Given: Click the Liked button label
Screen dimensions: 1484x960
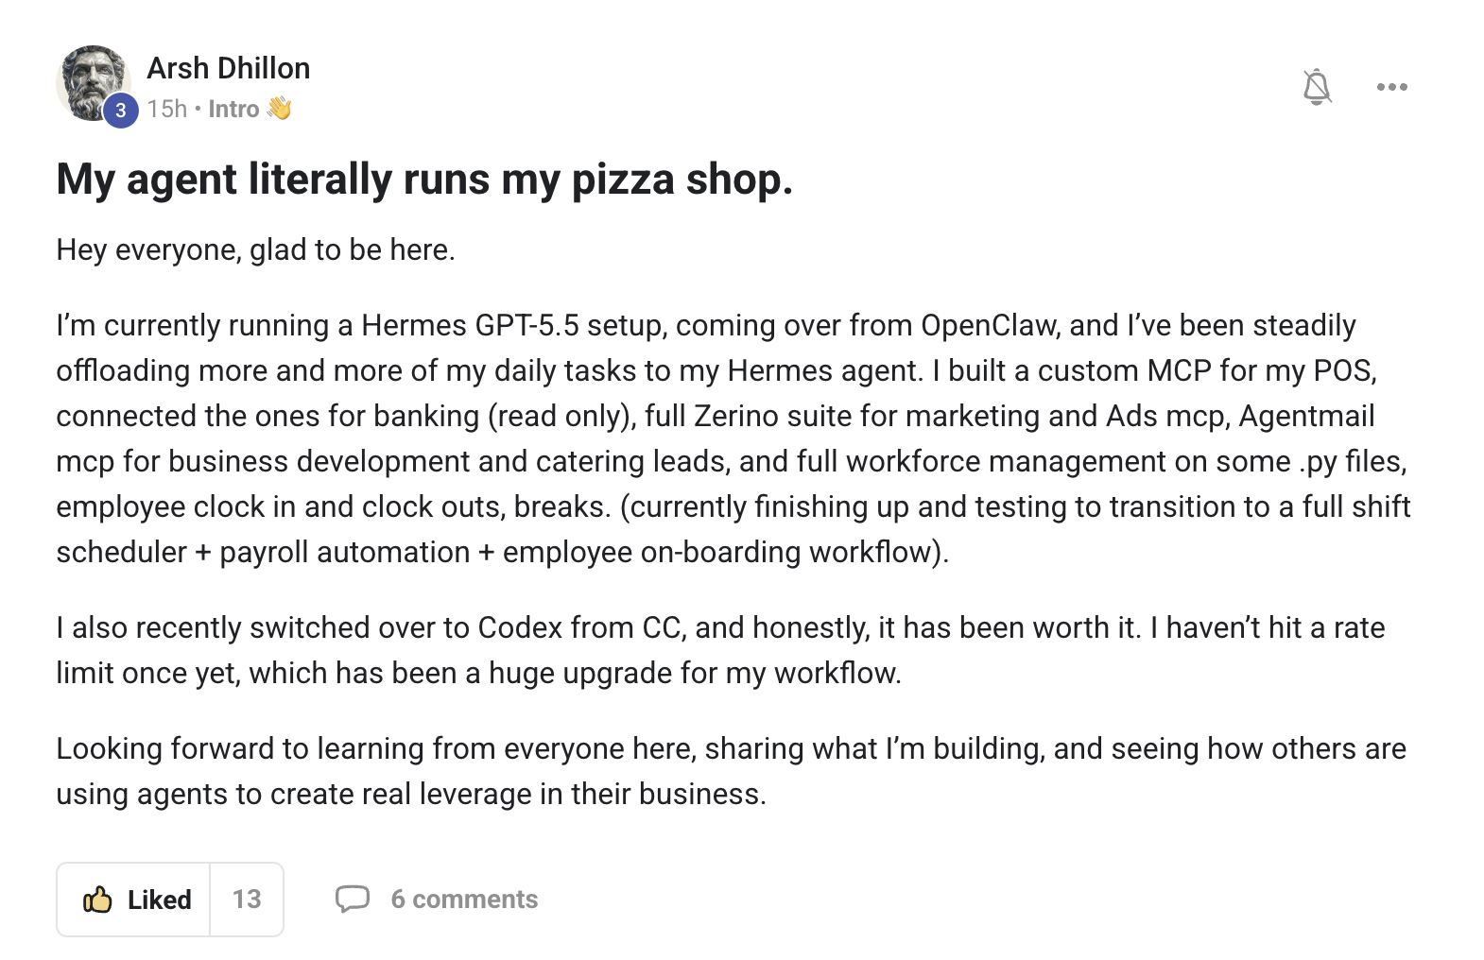Looking at the screenshot, I should (159, 900).
